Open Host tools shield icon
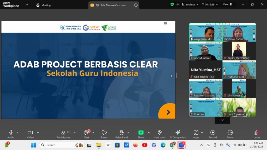267x150 pixels. point(160,133)
